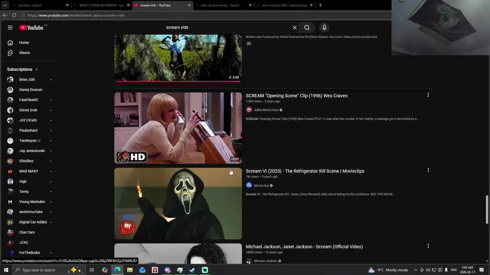The image size is (490, 275).
Task: Open the new tab plus button
Action: pos(320,5)
